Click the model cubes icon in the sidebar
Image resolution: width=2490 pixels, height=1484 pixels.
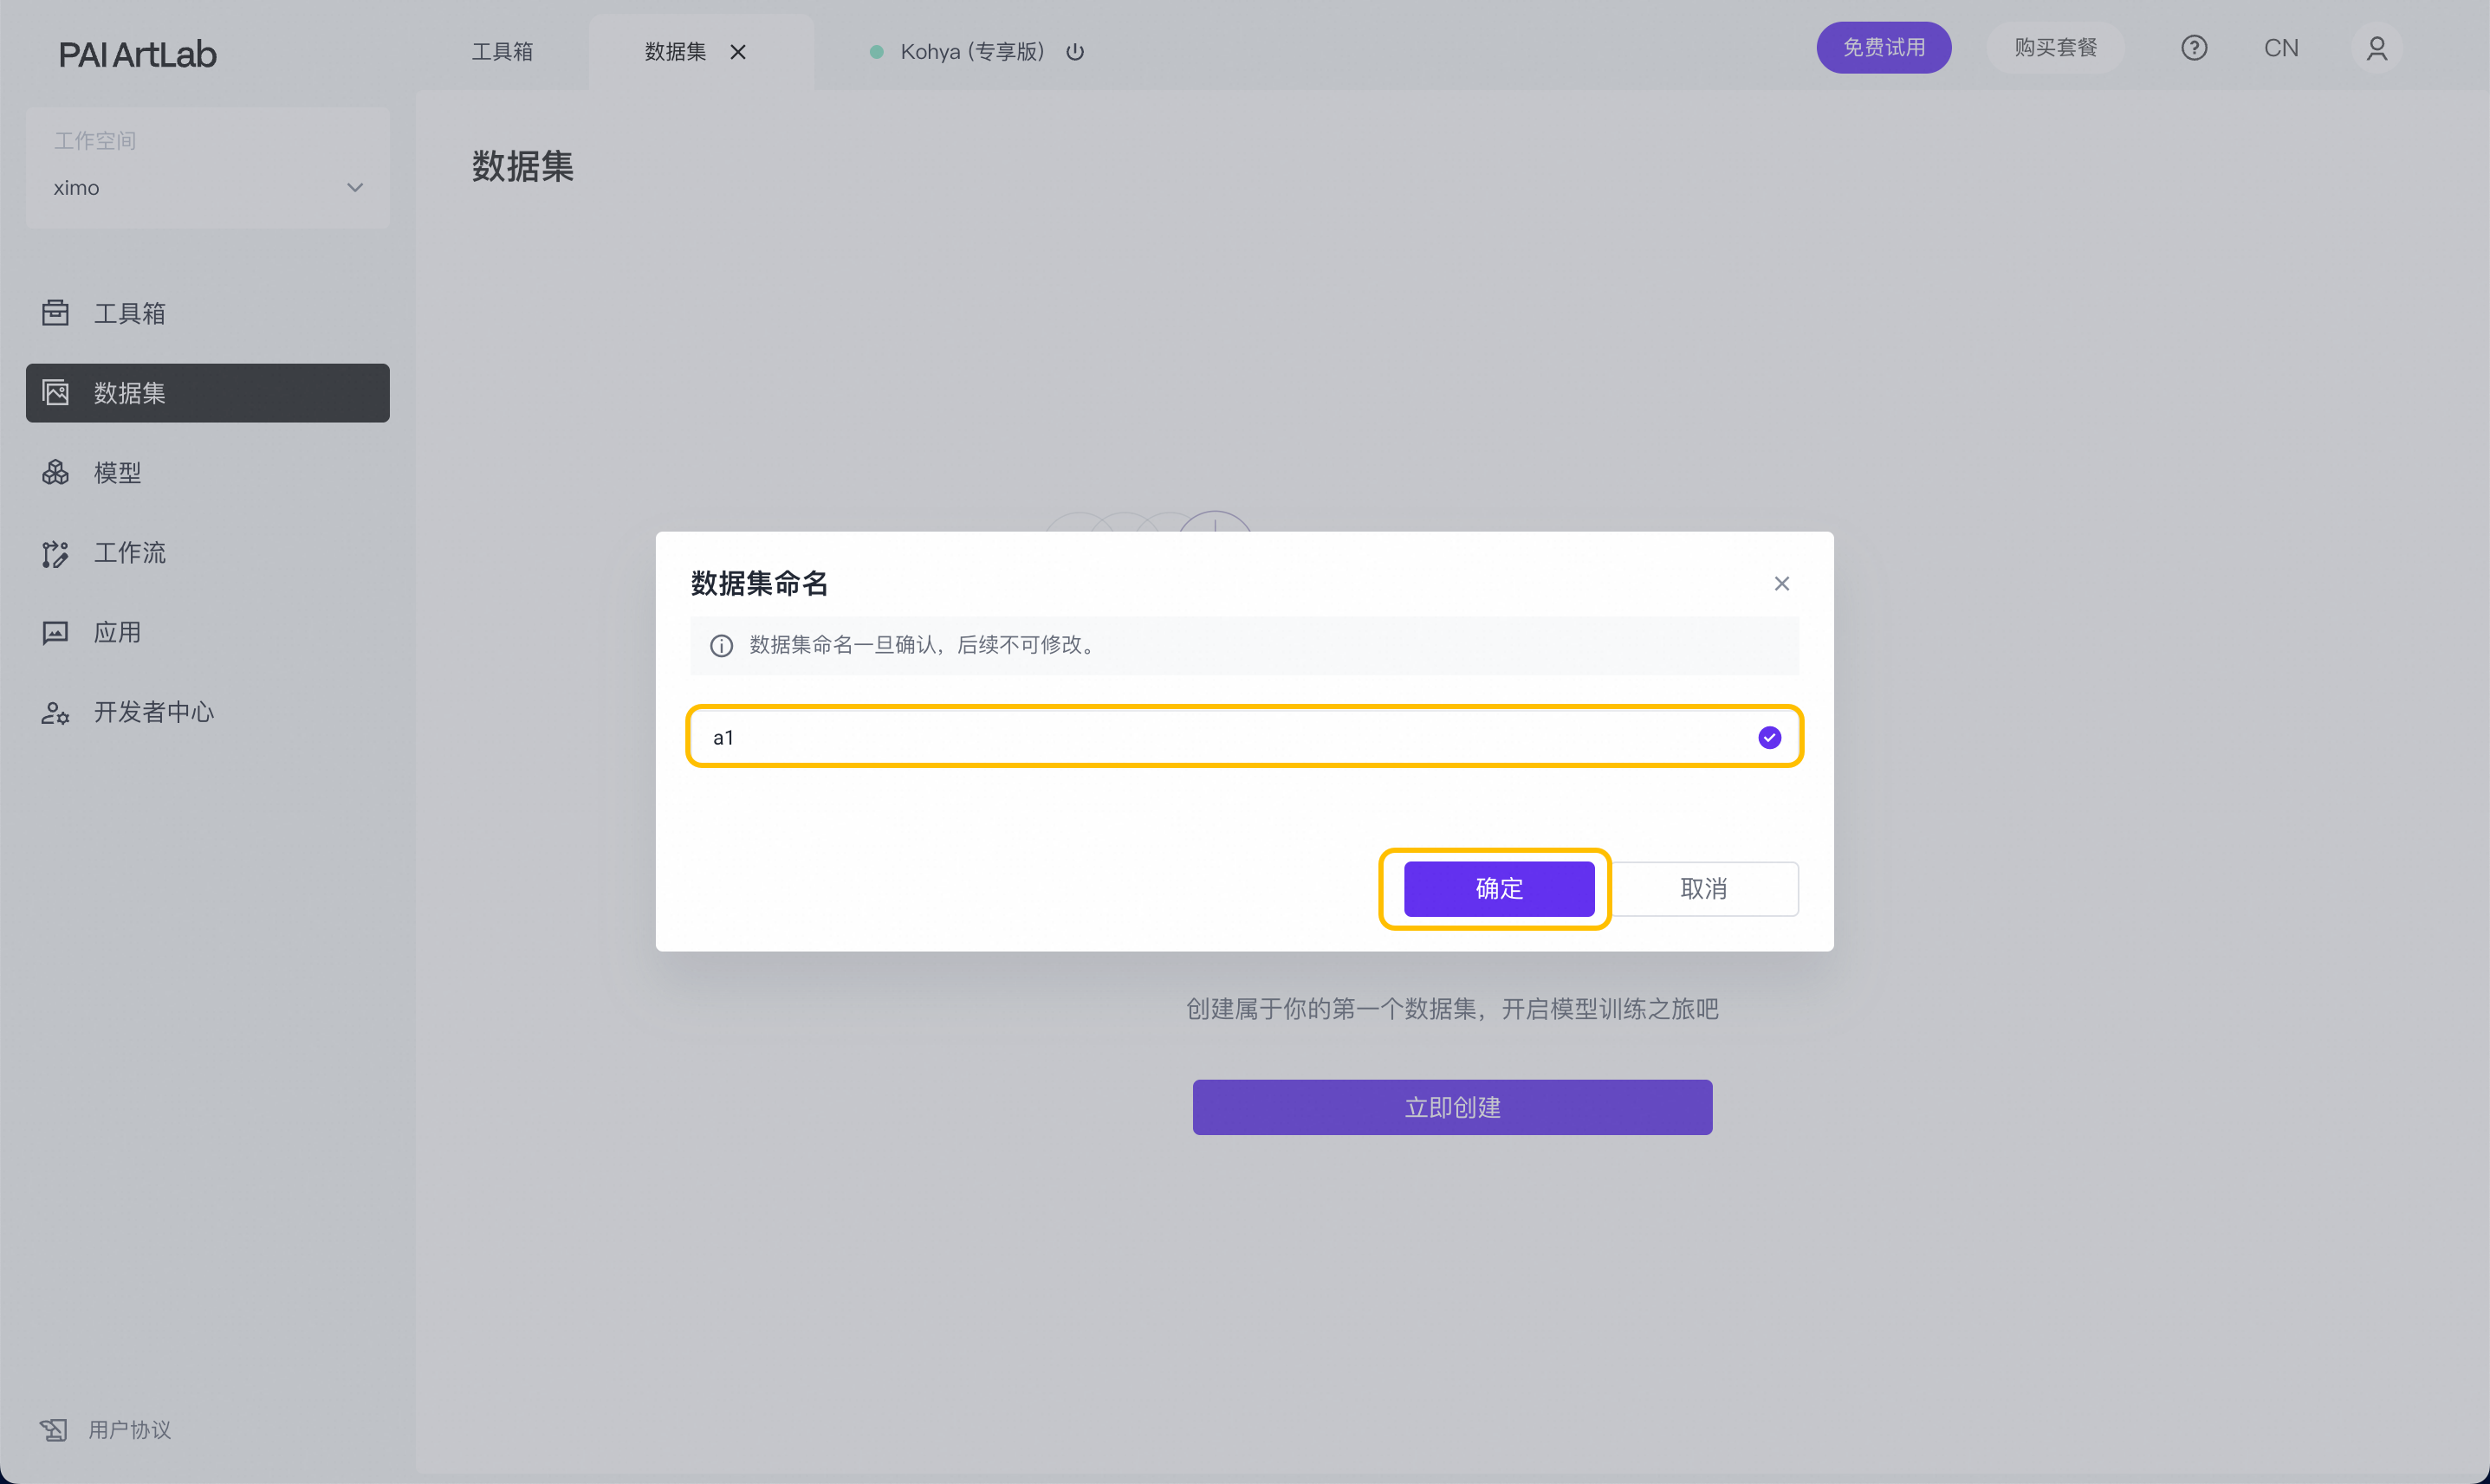[55, 472]
